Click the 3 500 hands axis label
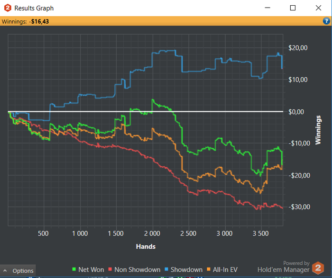This screenshot has height=278, width=332. (261, 233)
